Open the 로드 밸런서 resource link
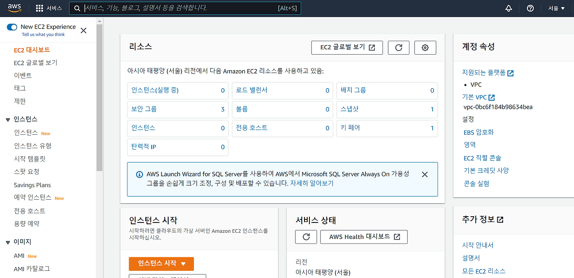 pyautogui.click(x=252, y=90)
